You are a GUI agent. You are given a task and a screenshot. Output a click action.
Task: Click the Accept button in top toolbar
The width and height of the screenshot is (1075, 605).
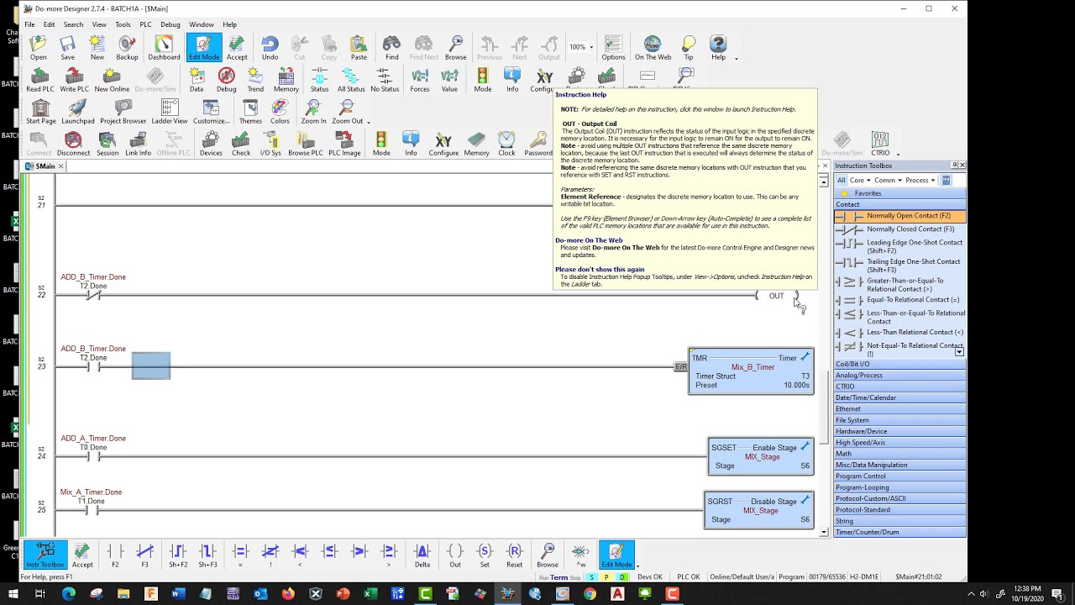(237, 49)
